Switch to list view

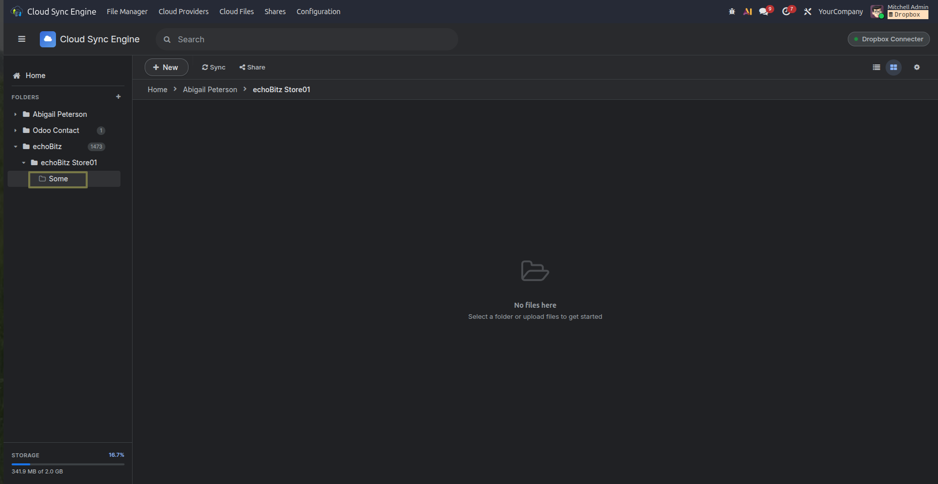point(877,67)
